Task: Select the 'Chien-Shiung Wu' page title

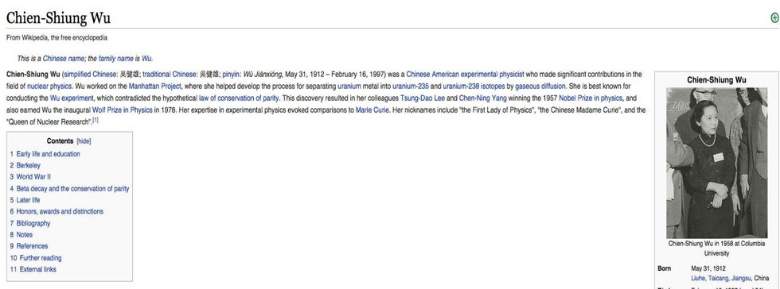Action: pos(58,18)
